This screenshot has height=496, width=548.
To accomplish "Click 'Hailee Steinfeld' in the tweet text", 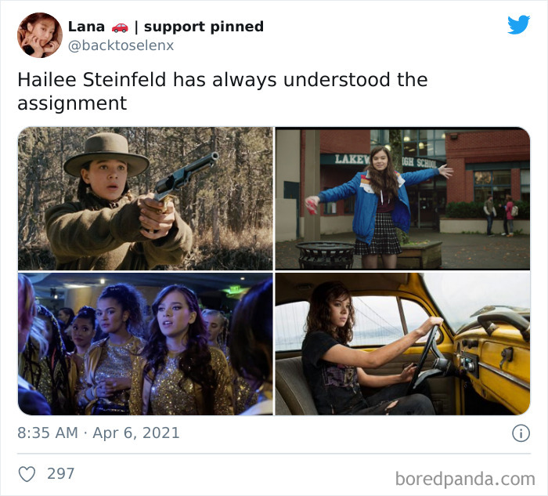I will point(92,80).
